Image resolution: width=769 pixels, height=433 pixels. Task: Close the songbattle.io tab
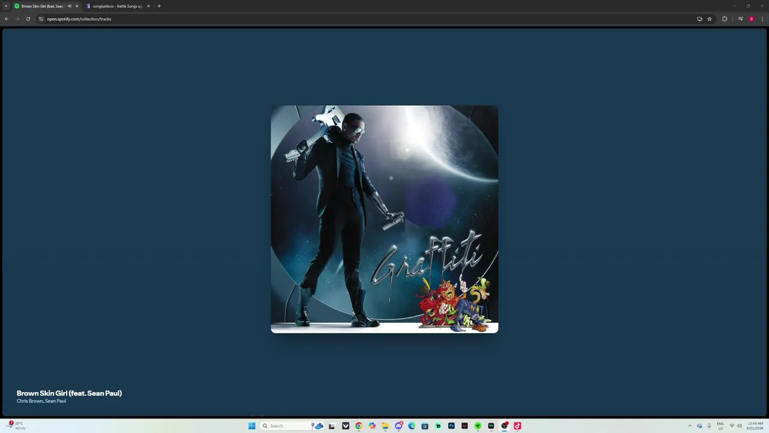pyautogui.click(x=148, y=6)
